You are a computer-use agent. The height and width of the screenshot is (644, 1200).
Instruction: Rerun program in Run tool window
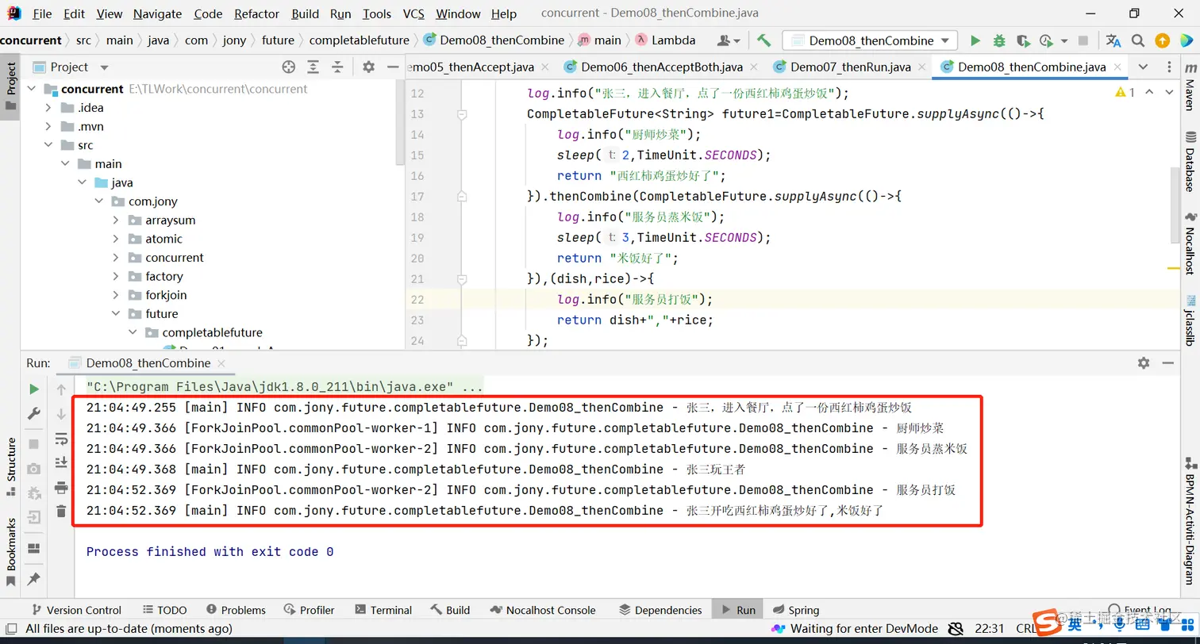(33, 389)
